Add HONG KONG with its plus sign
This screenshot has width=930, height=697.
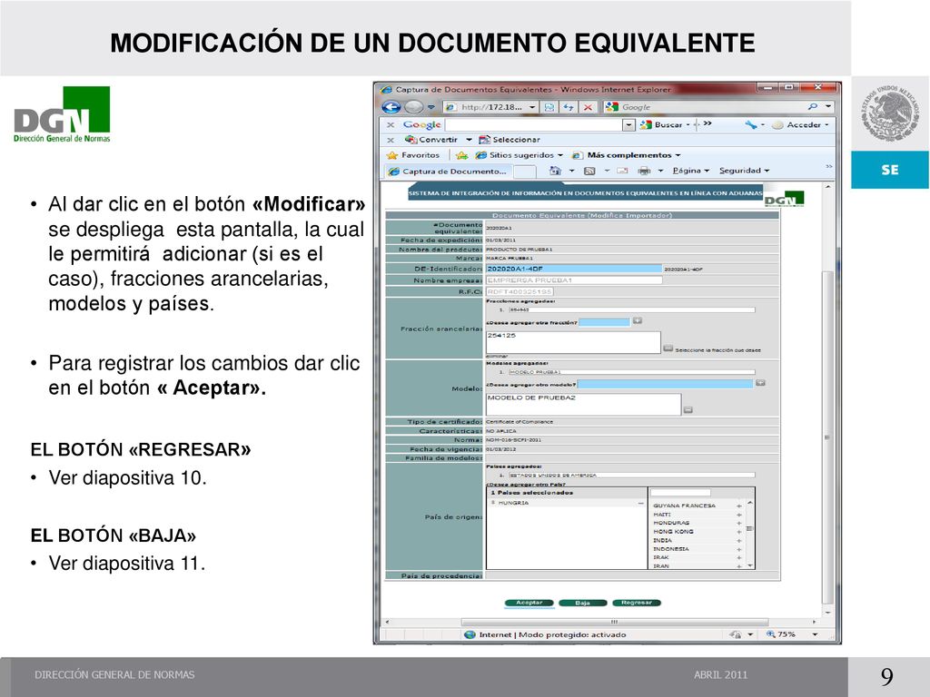pyautogui.click(x=739, y=532)
